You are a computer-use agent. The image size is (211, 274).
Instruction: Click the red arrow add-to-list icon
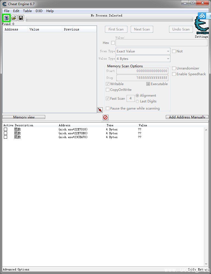point(100,110)
